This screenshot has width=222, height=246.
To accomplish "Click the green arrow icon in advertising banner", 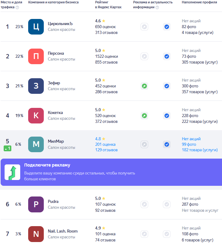I will click(12, 172).
